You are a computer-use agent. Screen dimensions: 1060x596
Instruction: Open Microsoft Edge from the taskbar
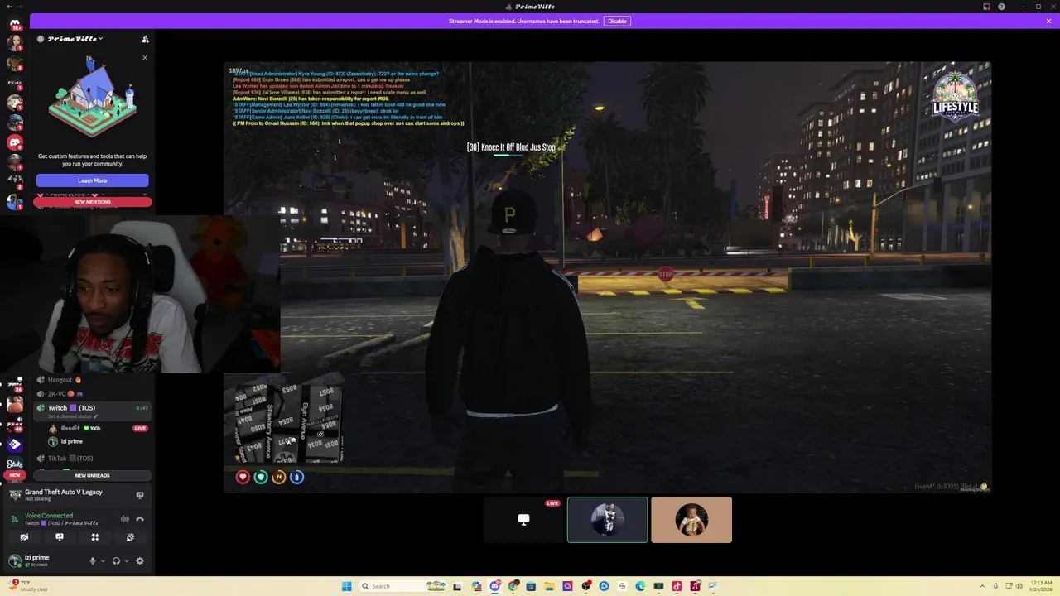pyautogui.click(x=640, y=586)
